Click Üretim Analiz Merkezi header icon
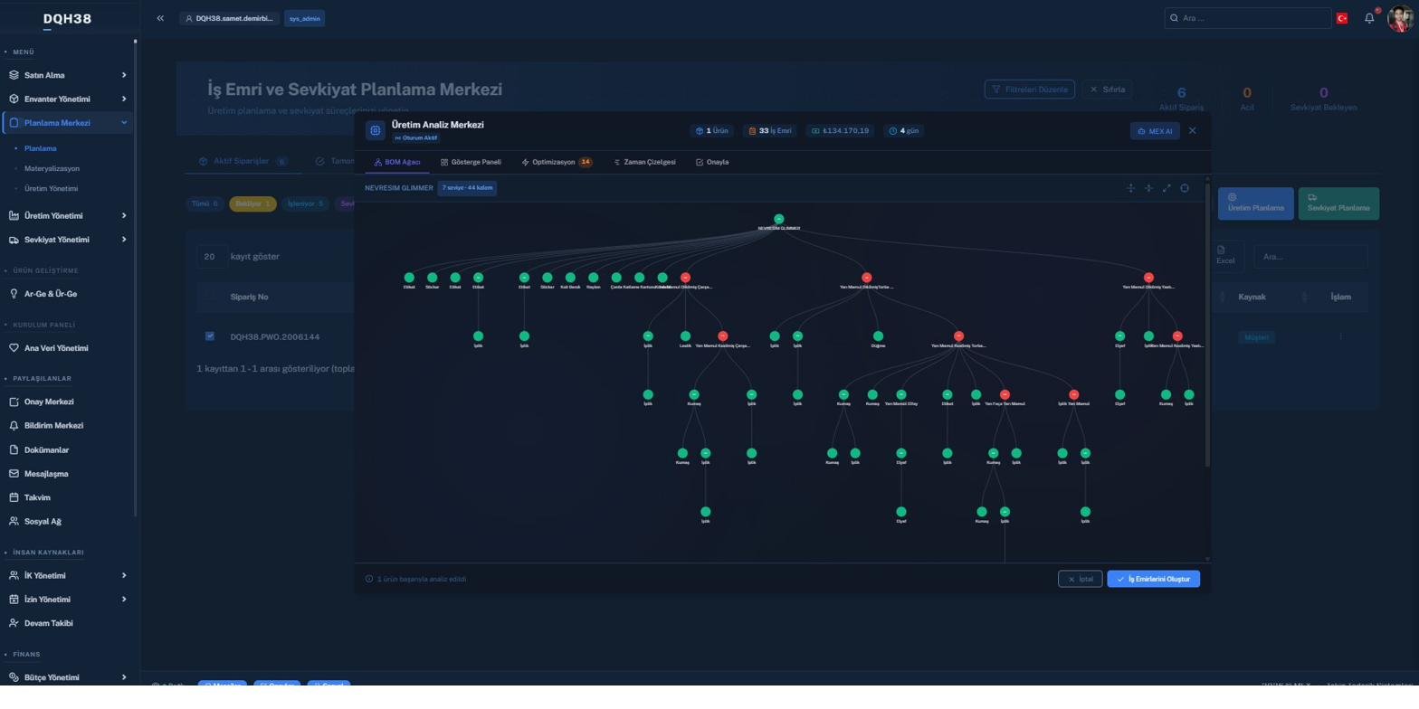Screen dimensions: 1419x709 [x=376, y=130]
